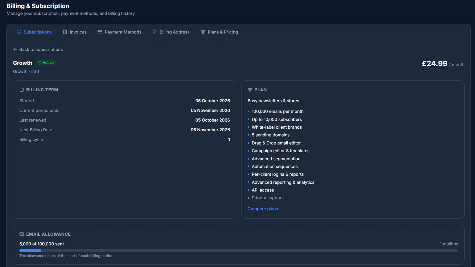Click 'White-label client brands' feature

point(277,127)
